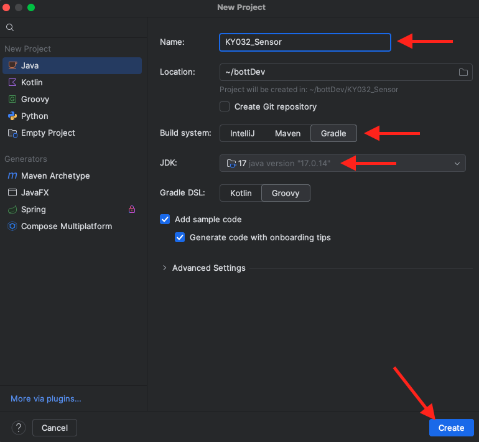Click the help question mark button
The width and height of the screenshot is (479, 442).
point(18,427)
